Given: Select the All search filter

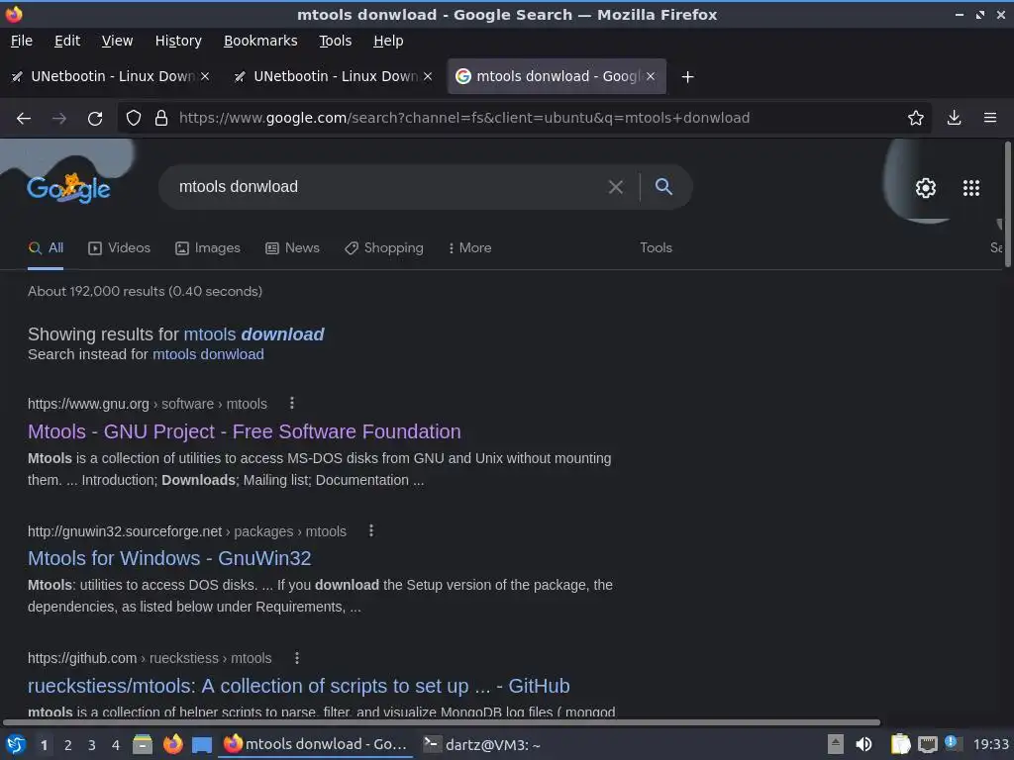Looking at the screenshot, I should (x=46, y=248).
